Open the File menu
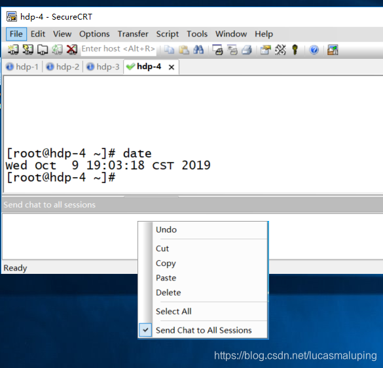Screen dimensions: 383x368 tap(16, 34)
